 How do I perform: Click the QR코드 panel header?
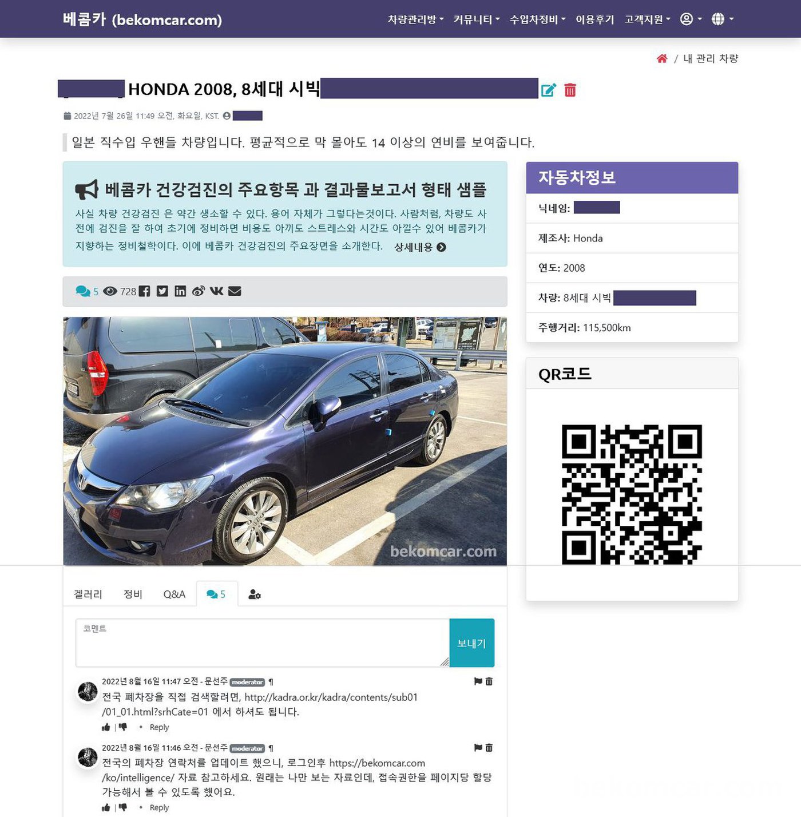[632, 374]
